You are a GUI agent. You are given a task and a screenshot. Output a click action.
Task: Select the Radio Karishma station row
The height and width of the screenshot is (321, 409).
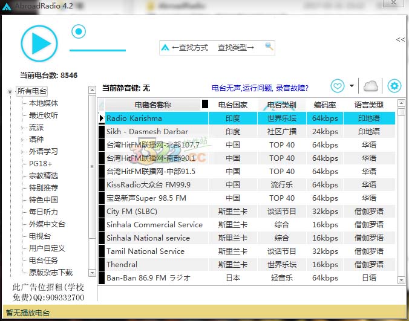(157, 118)
